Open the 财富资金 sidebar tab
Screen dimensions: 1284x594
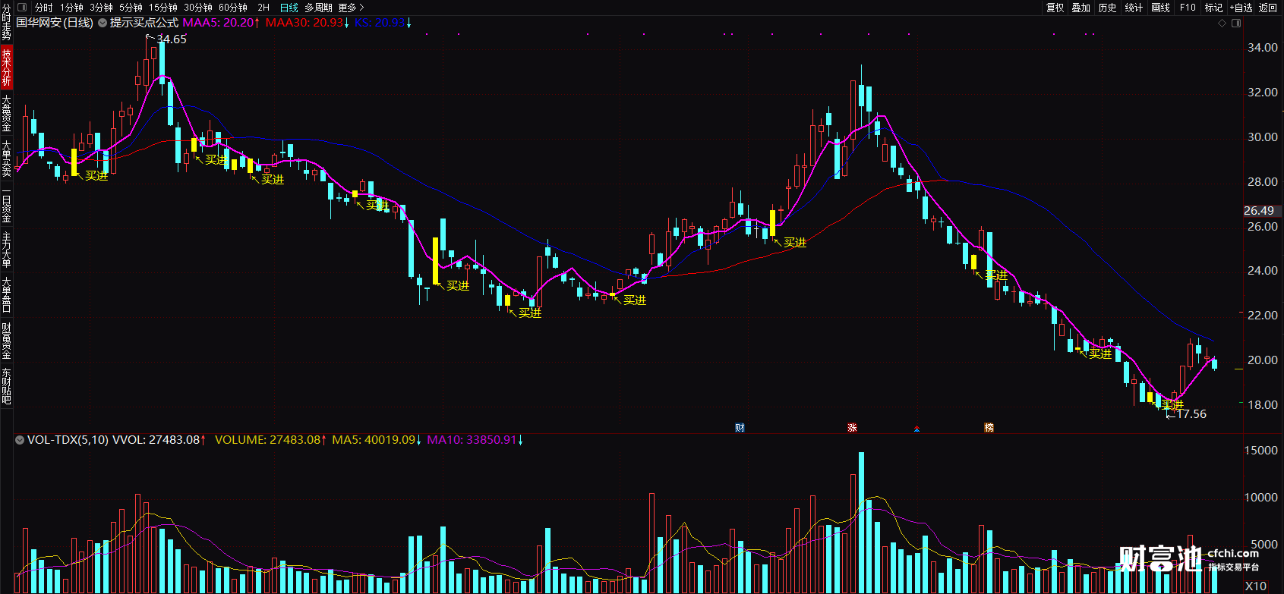point(6,341)
